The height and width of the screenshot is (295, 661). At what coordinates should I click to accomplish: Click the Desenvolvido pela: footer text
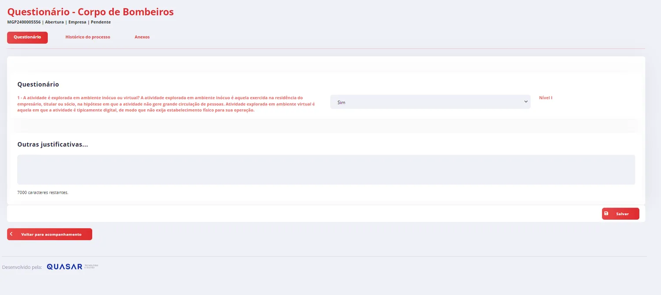tap(22, 267)
